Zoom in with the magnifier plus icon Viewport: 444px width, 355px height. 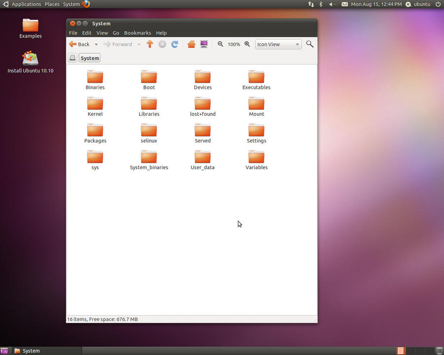pyautogui.click(x=247, y=44)
